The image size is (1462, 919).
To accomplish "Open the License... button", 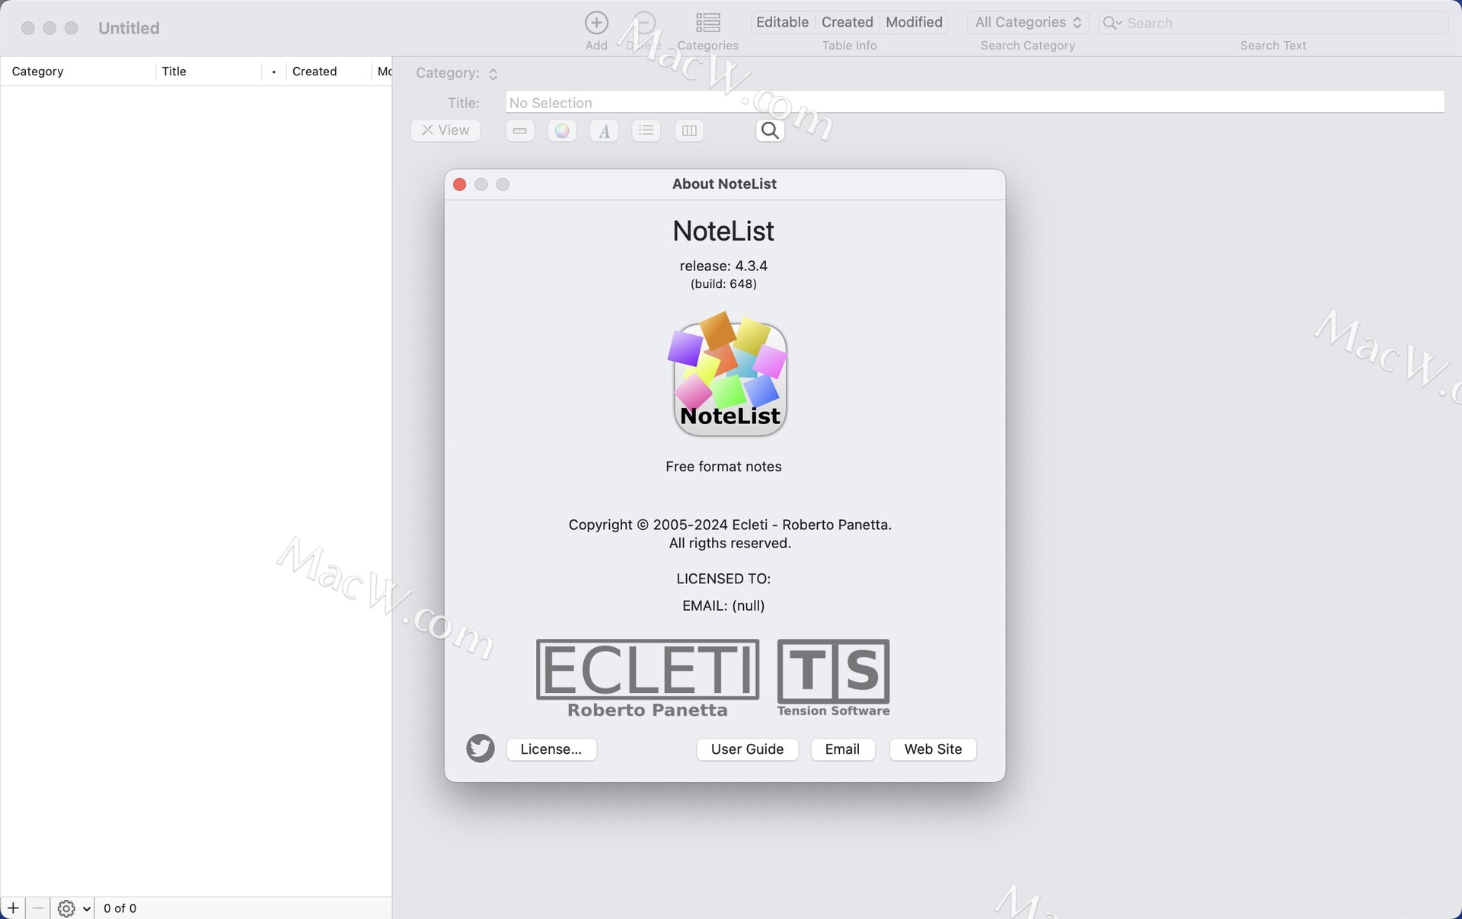I will point(551,749).
